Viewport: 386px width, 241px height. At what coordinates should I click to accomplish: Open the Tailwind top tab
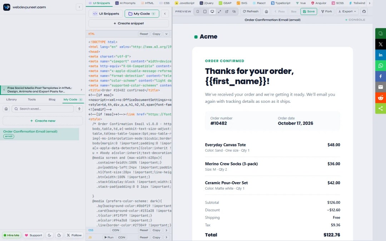[x=357, y=3]
